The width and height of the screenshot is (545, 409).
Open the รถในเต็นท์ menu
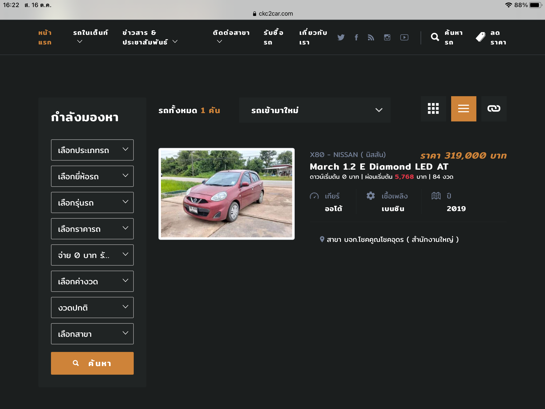pos(90,37)
